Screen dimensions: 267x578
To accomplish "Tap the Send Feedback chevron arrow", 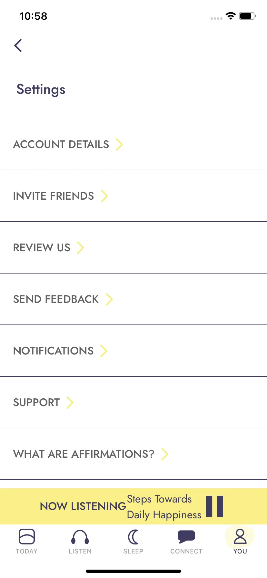I will tap(109, 299).
